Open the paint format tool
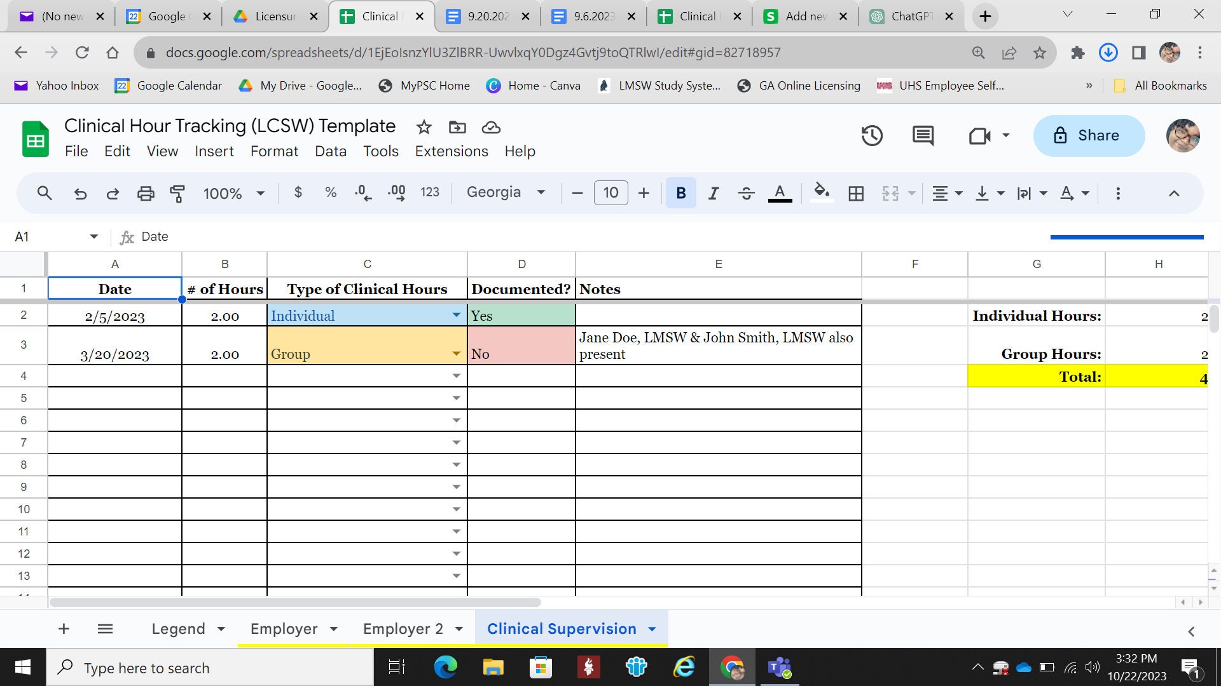 click(177, 192)
